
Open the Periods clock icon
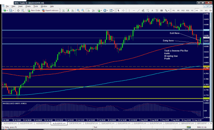(105, 10)
